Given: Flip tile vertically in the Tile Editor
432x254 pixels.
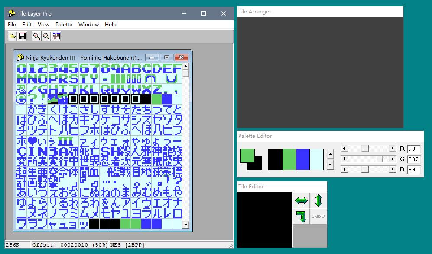Looking at the screenshot, I should tap(319, 200).
